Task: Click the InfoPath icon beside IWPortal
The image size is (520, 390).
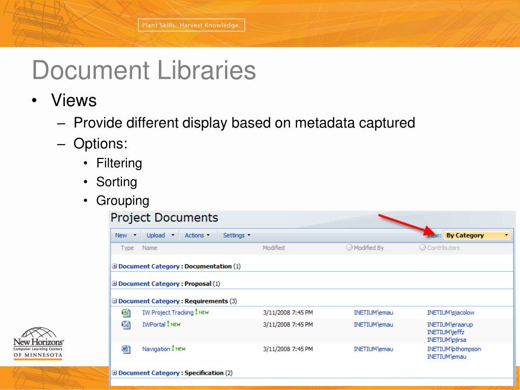Action: tap(126, 324)
